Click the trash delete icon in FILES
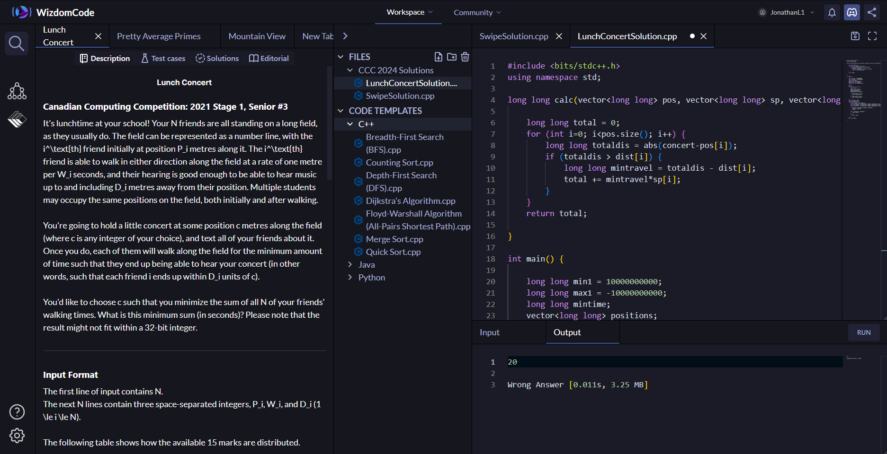 (465, 57)
